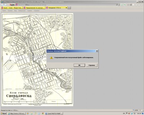Open the Правка menu
This screenshot has height=115, width=144.
pyautogui.click(x=10, y=11)
